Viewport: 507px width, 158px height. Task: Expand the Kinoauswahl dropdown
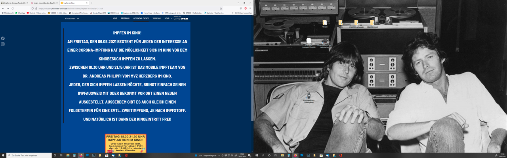(x=72, y=18)
